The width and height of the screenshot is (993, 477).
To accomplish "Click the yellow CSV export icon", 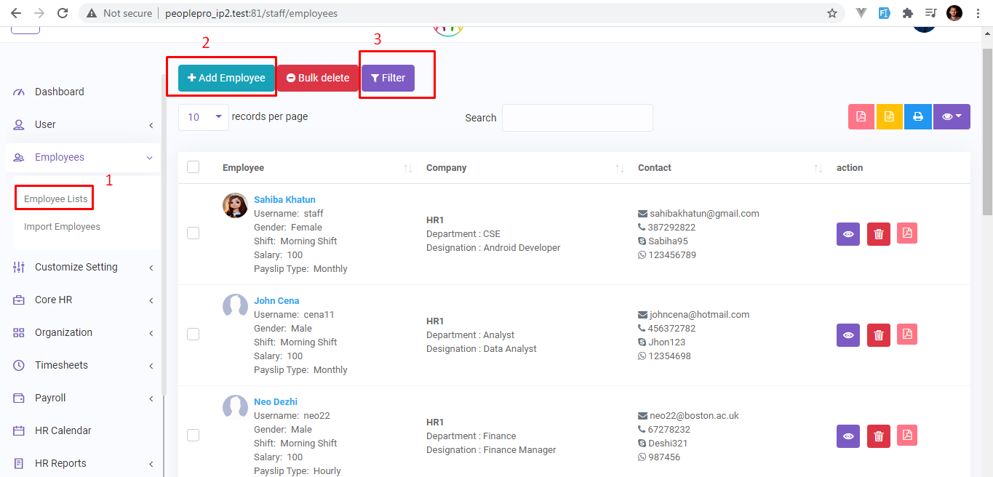I will coord(889,117).
